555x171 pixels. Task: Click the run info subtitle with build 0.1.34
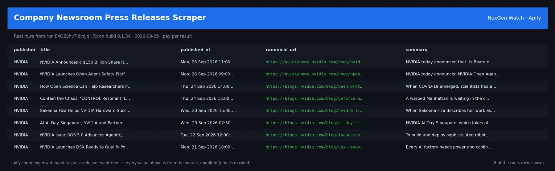tap(103, 36)
